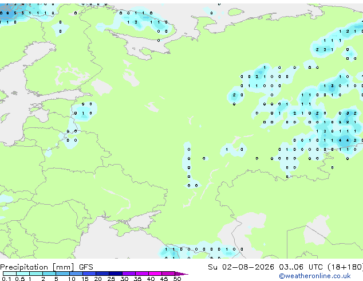This screenshot has height=281, width=363.
Task: Click the 35–40 mm violet legend swatch
Action: coord(142,274)
